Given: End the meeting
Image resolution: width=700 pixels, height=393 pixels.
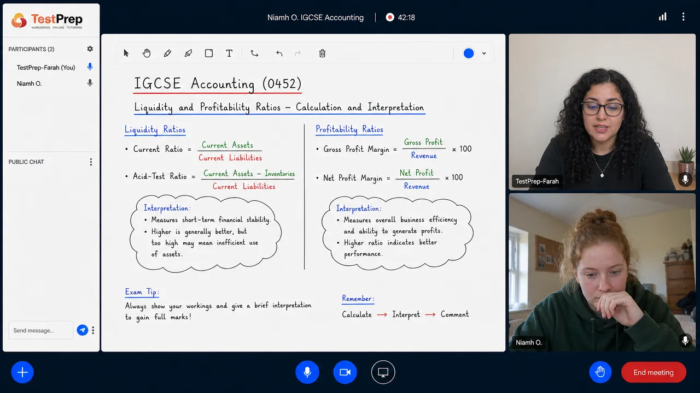Looking at the screenshot, I should point(654,372).
